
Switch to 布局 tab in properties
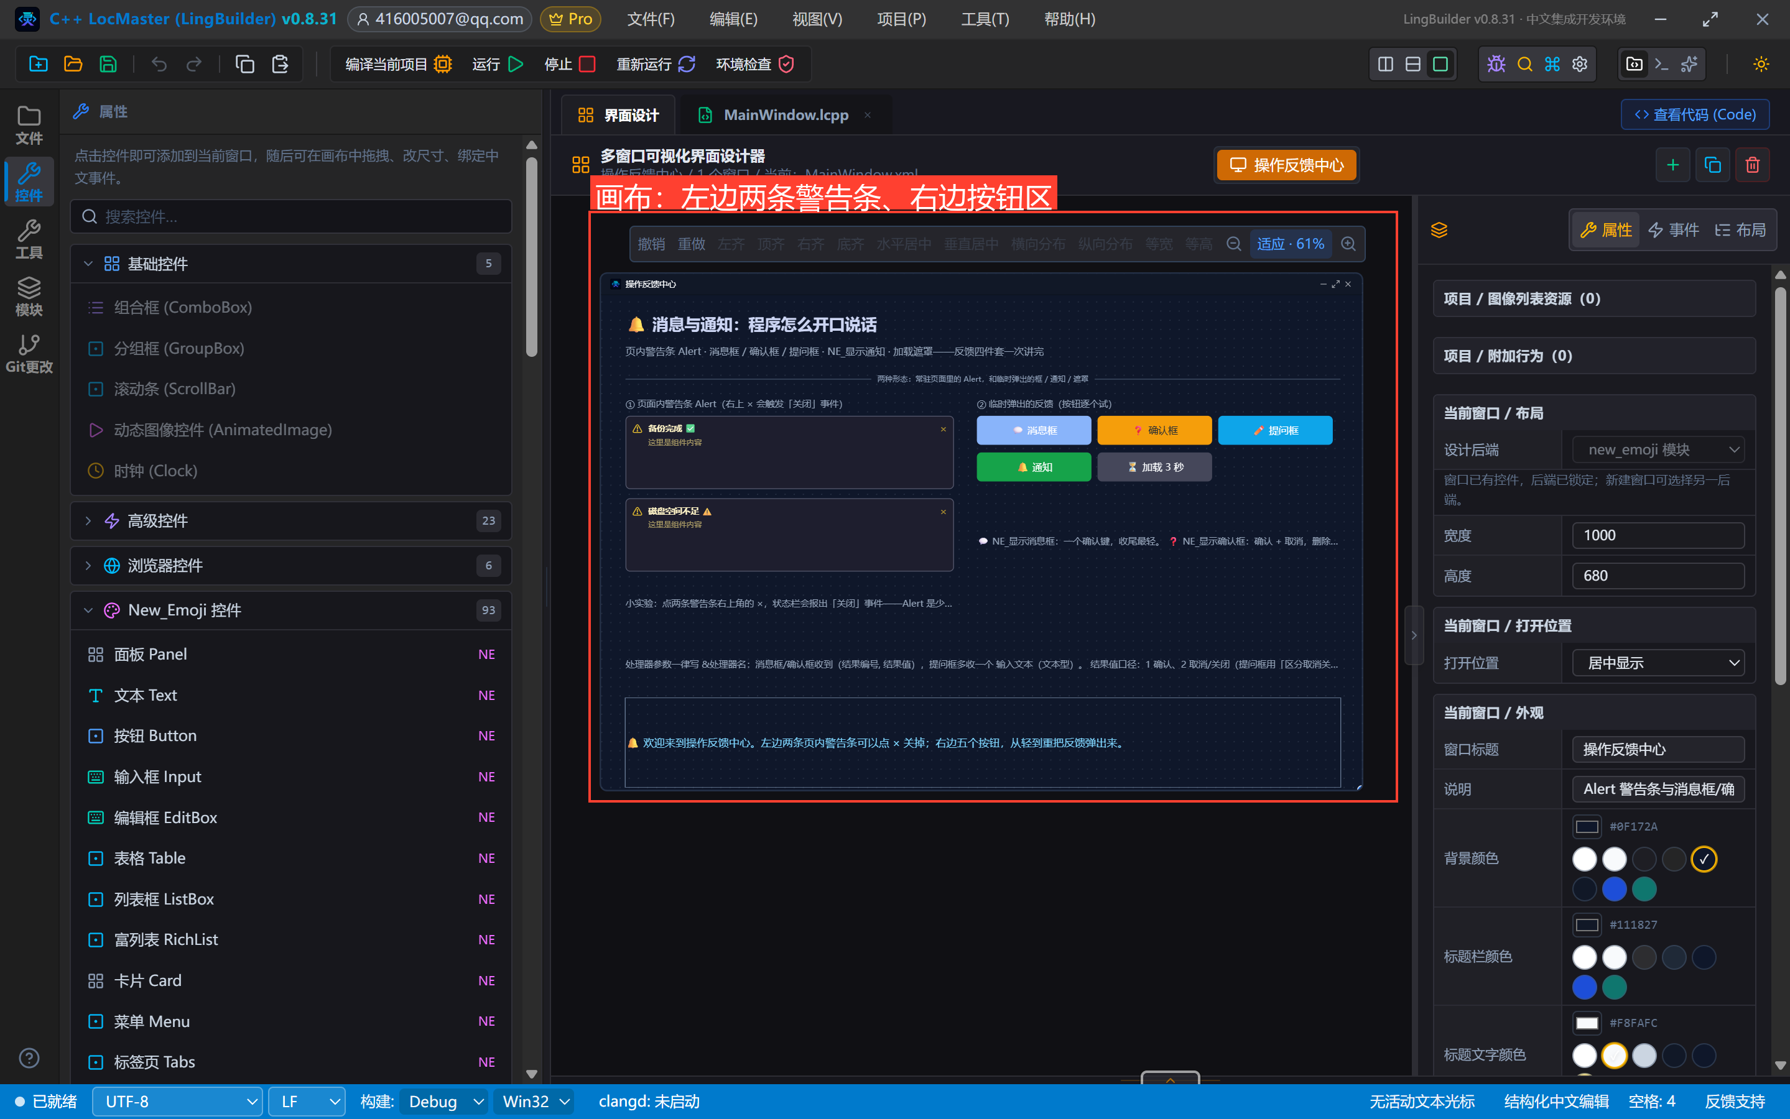click(x=1740, y=230)
